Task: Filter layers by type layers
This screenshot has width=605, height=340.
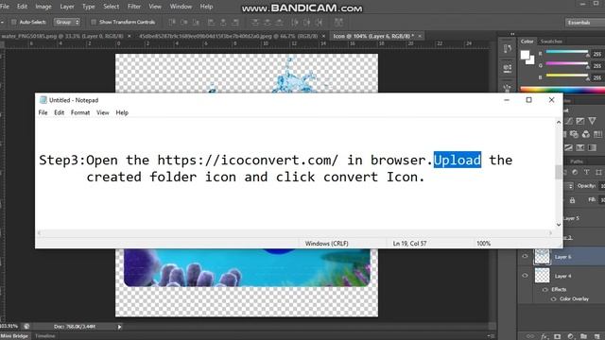Action: click(x=586, y=172)
